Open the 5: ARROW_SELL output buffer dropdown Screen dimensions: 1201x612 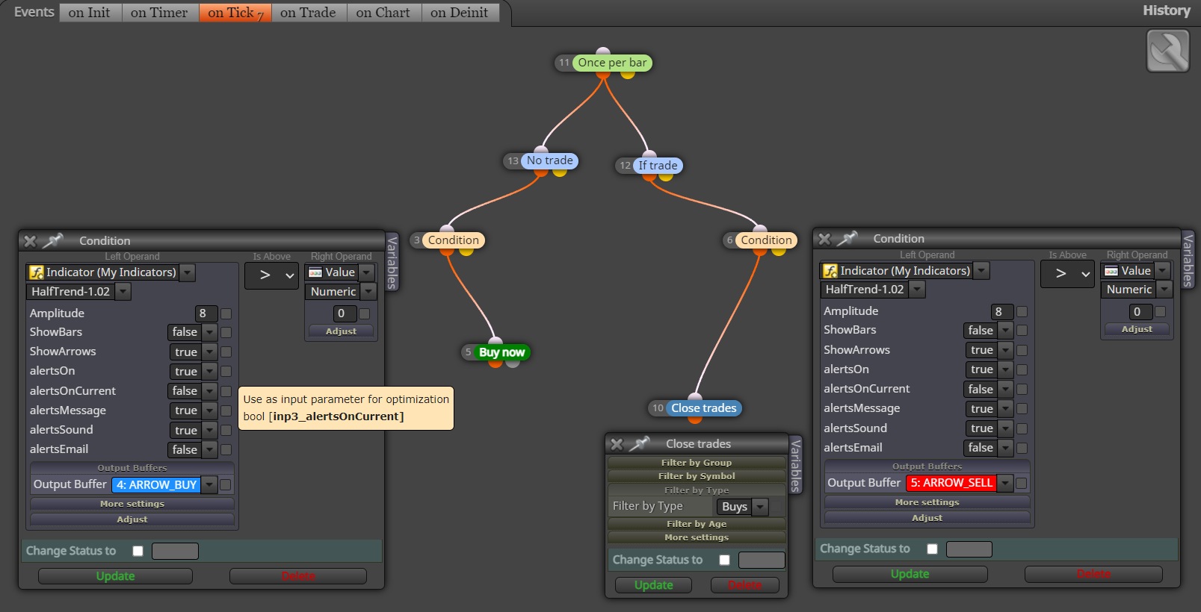960,483
